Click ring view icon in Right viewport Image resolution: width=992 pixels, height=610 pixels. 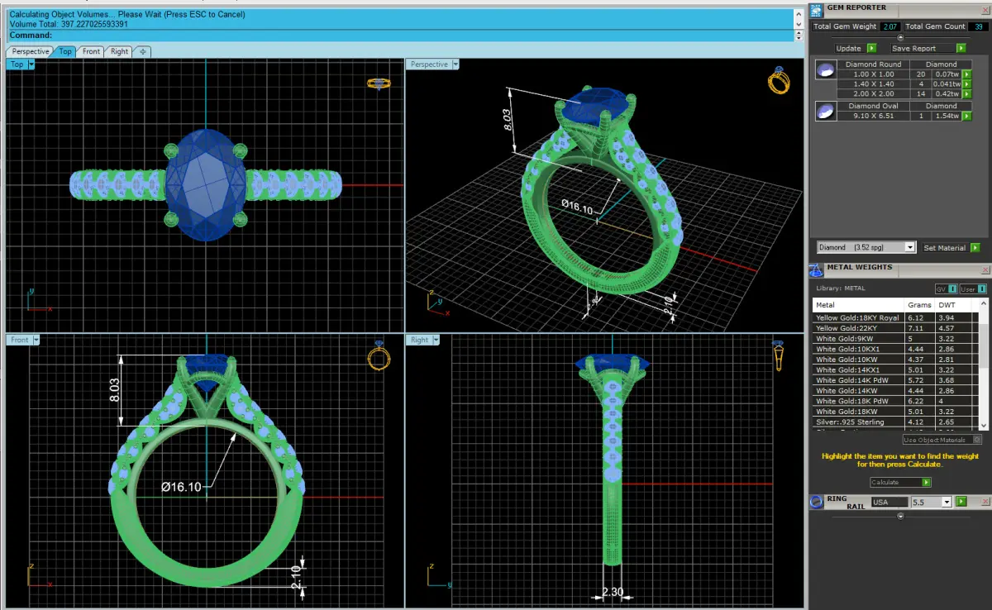[779, 356]
